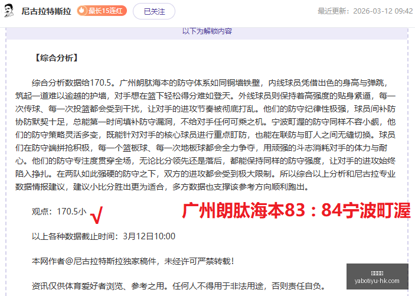Image resolution: width=415 pixels, height=296 pixels.
Task: Open the author avatar of 尼古拉特斯拉
Action: tap(9, 11)
